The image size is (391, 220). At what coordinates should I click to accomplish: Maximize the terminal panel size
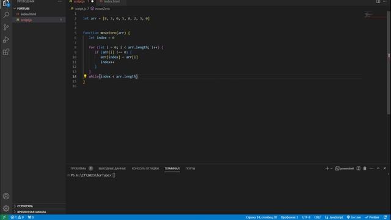(378, 169)
